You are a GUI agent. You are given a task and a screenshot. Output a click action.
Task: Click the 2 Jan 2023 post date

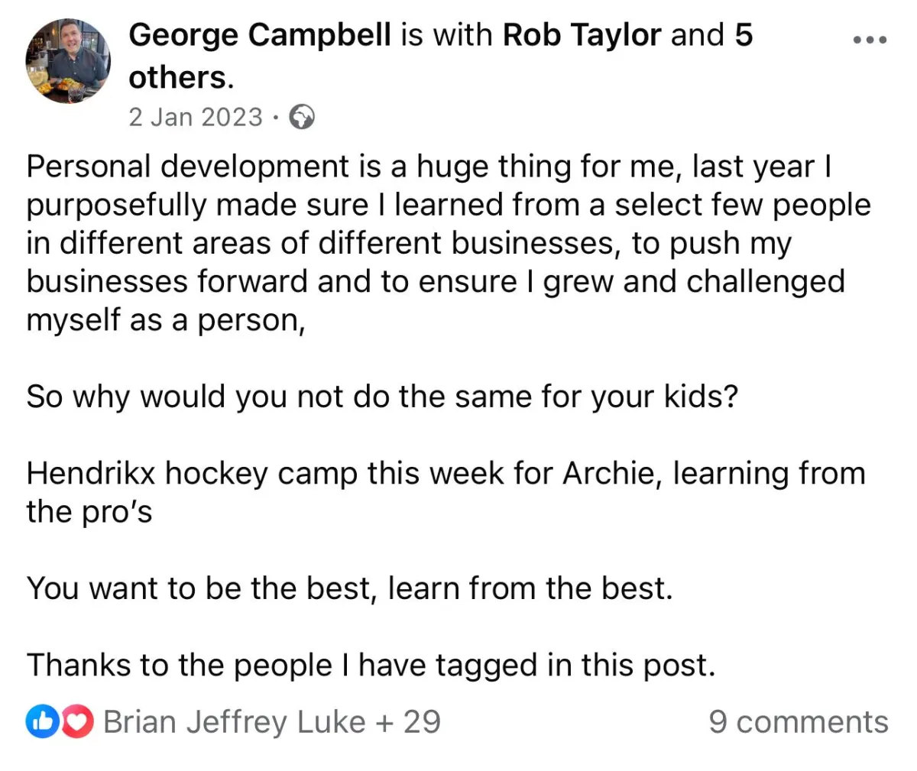click(x=196, y=117)
